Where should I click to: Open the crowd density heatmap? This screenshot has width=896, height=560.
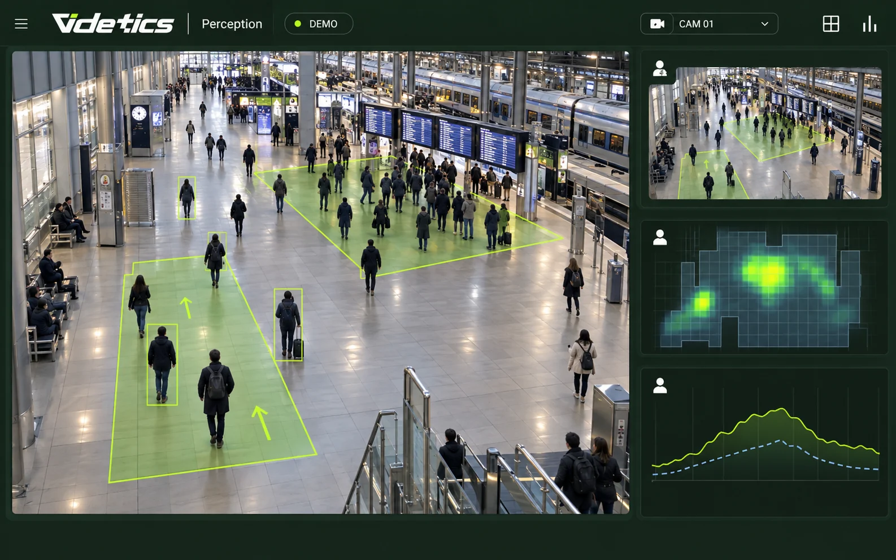(x=764, y=288)
